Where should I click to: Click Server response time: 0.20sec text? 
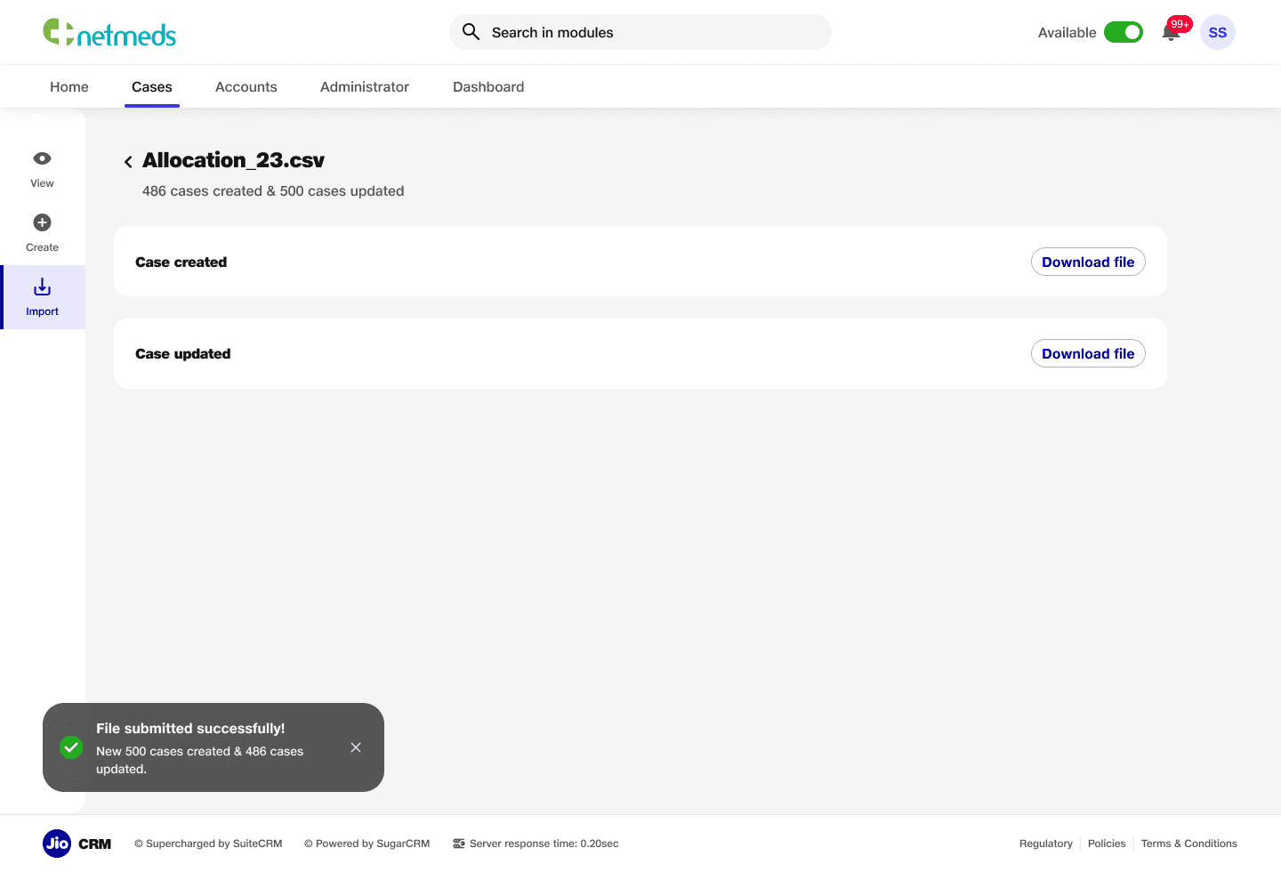(544, 844)
